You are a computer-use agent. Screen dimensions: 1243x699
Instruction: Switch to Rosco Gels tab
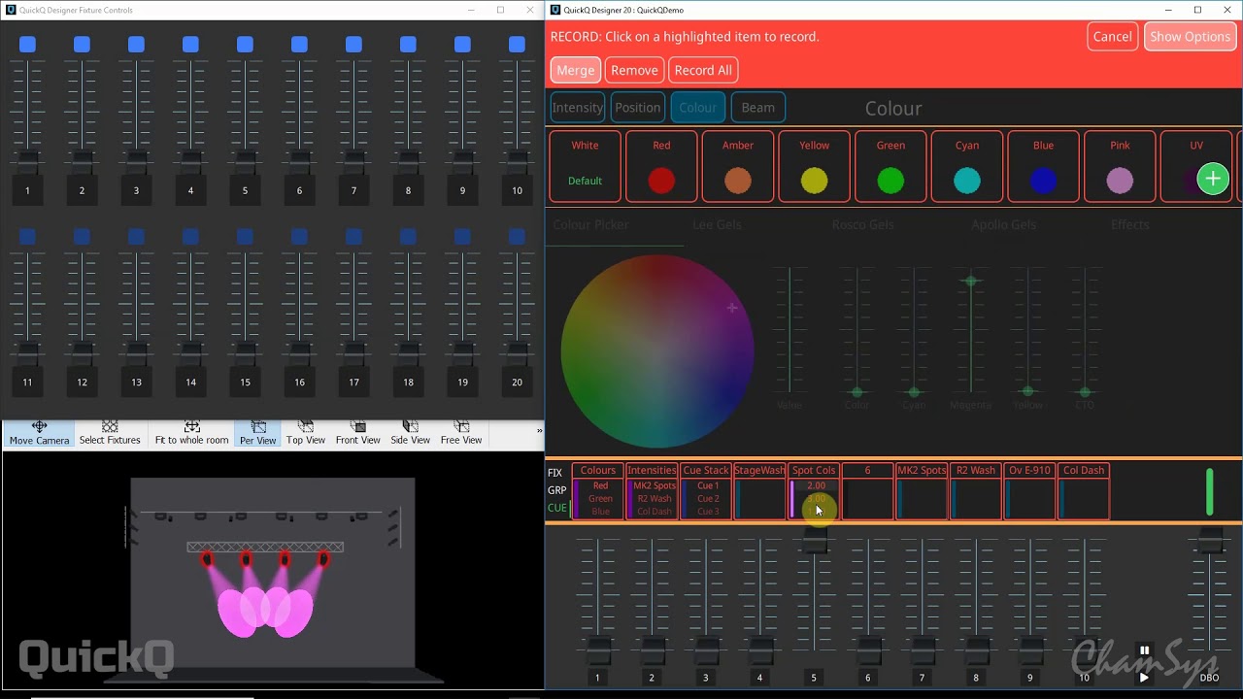[x=862, y=224]
